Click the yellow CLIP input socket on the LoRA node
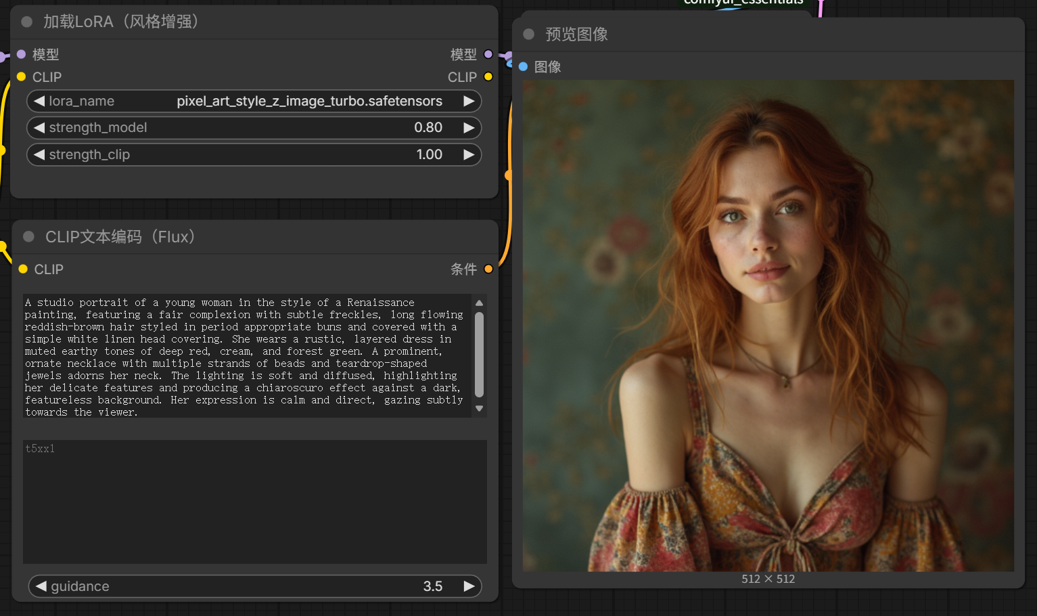Screen dimensions: 1037x616 click(x=22, y=76)
